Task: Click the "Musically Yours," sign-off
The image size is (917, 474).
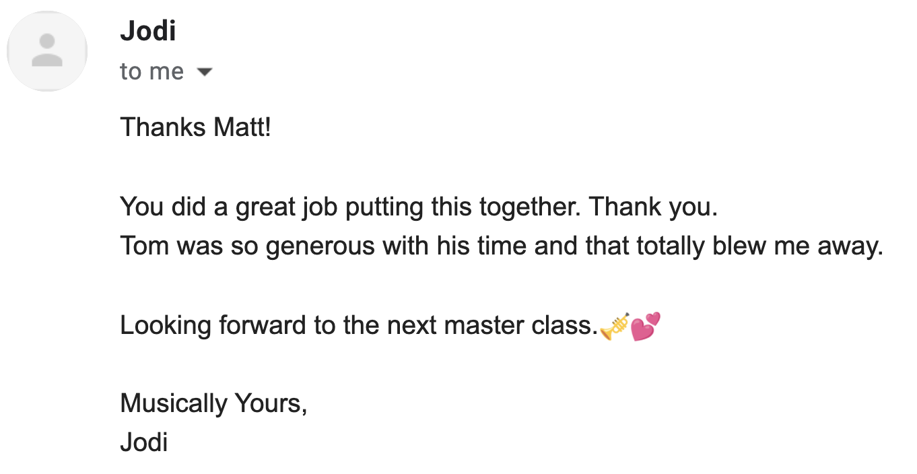Action: [x=213, y=403]
